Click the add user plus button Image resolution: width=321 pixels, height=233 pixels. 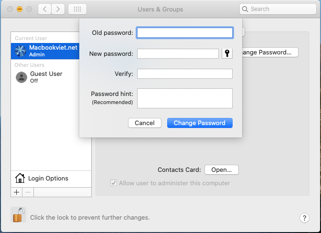[16, 192]
